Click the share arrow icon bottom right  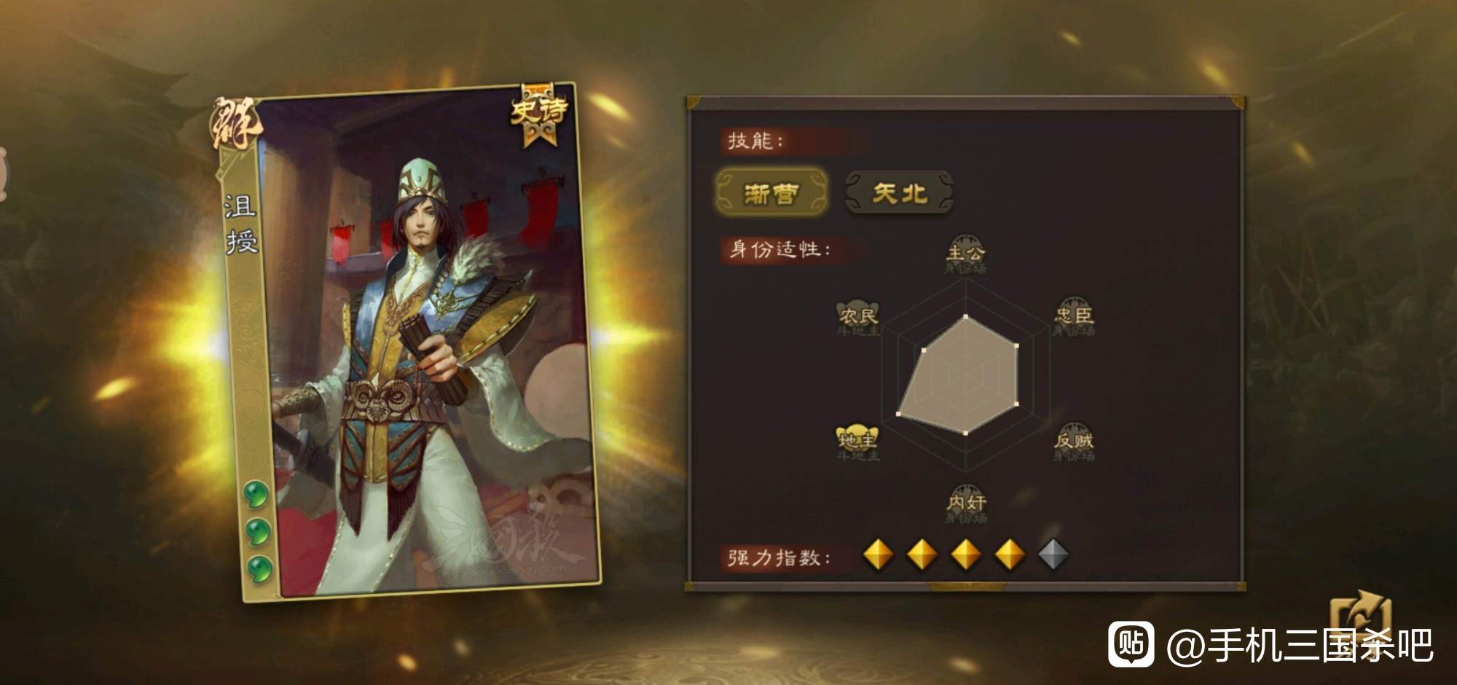[1361, 619]
